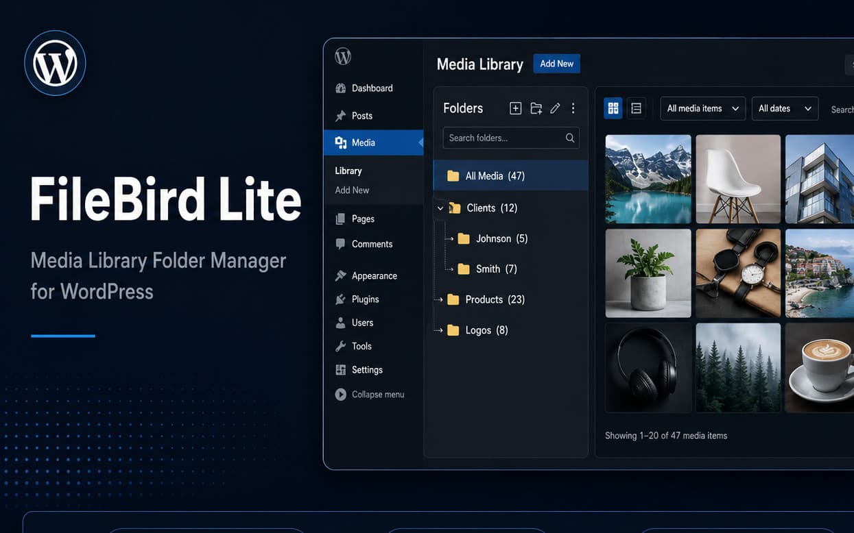Click the Collapse menu arrow icon

point(340,395)
